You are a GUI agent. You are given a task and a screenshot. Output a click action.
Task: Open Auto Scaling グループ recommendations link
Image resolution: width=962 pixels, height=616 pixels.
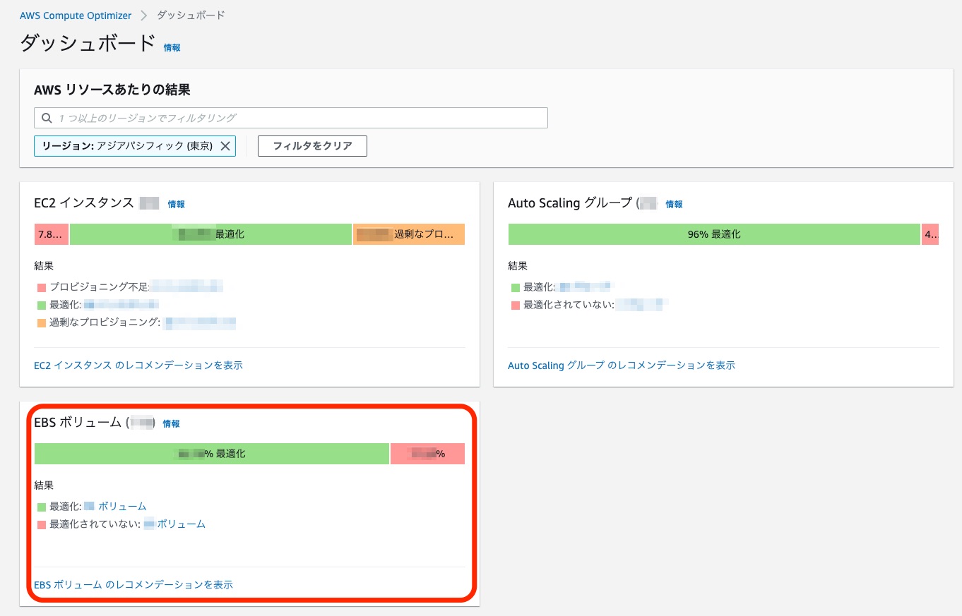tap(621, 366)
